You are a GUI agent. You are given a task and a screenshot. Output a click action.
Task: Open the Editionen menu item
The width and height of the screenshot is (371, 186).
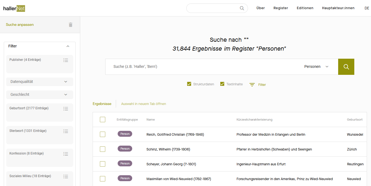point(305,8)
